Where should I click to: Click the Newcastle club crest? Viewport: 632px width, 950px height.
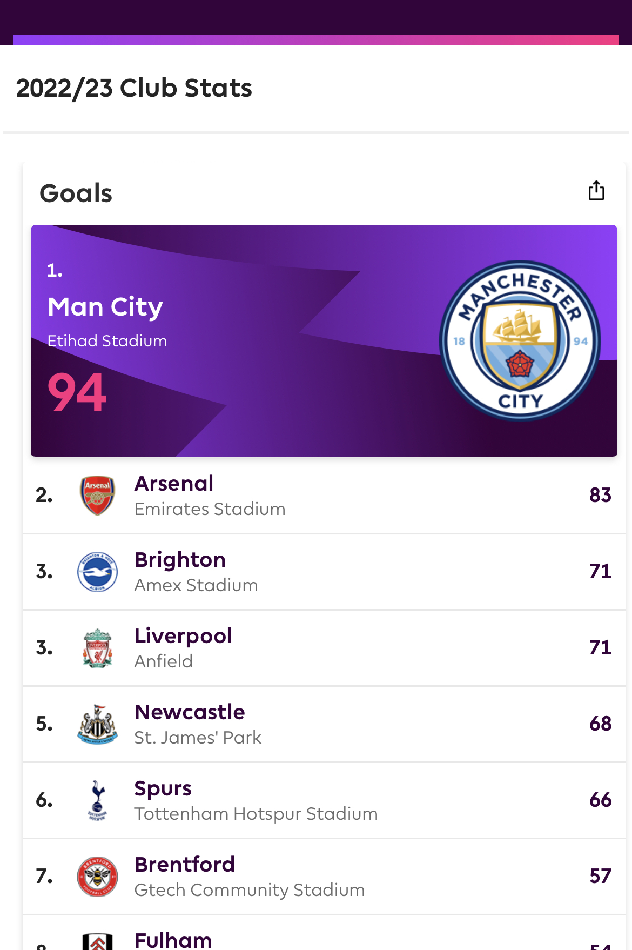[x=97, y=724]
